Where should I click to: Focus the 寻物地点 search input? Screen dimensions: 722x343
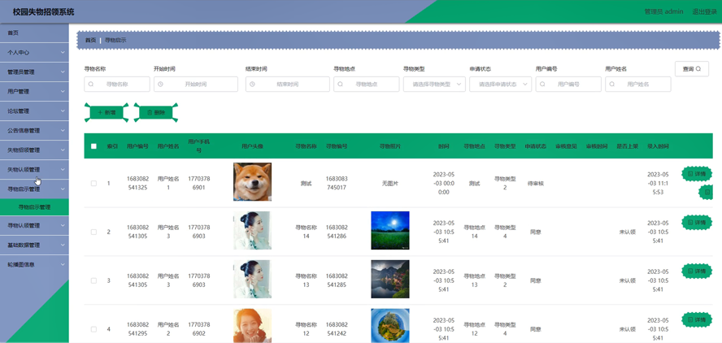point(366,85)
